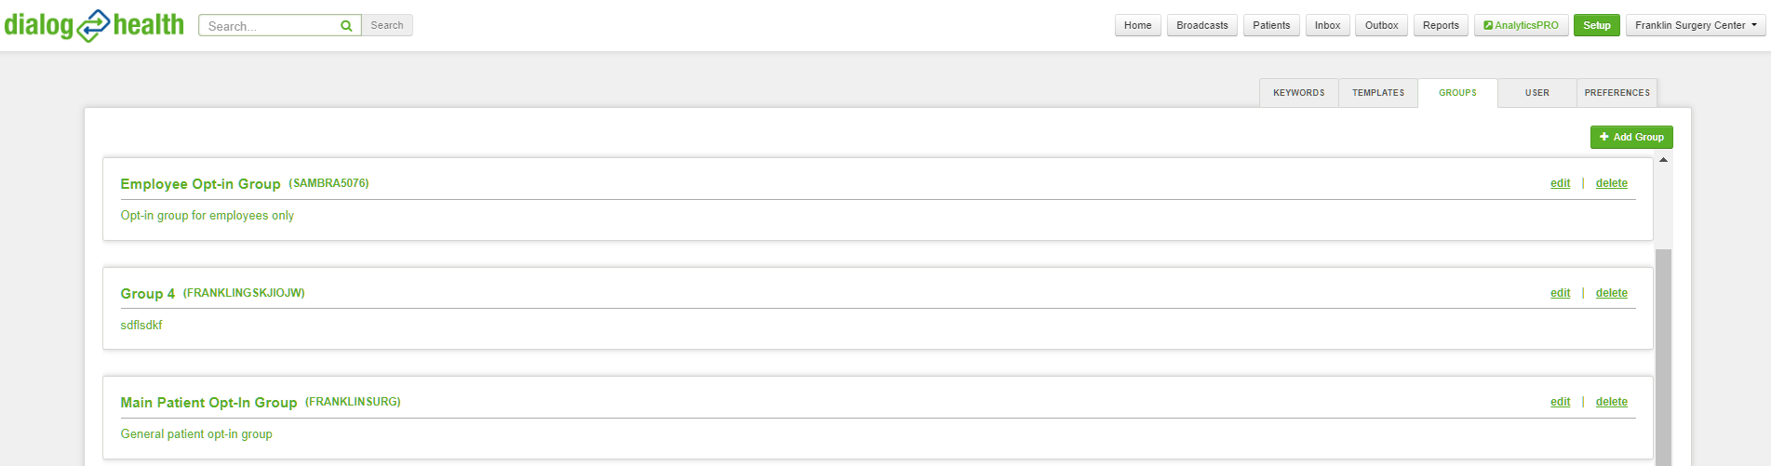This screenshot has width=1771, height=466.
Task: Open the Inbox page
Action: click(x=1327, y=25)
